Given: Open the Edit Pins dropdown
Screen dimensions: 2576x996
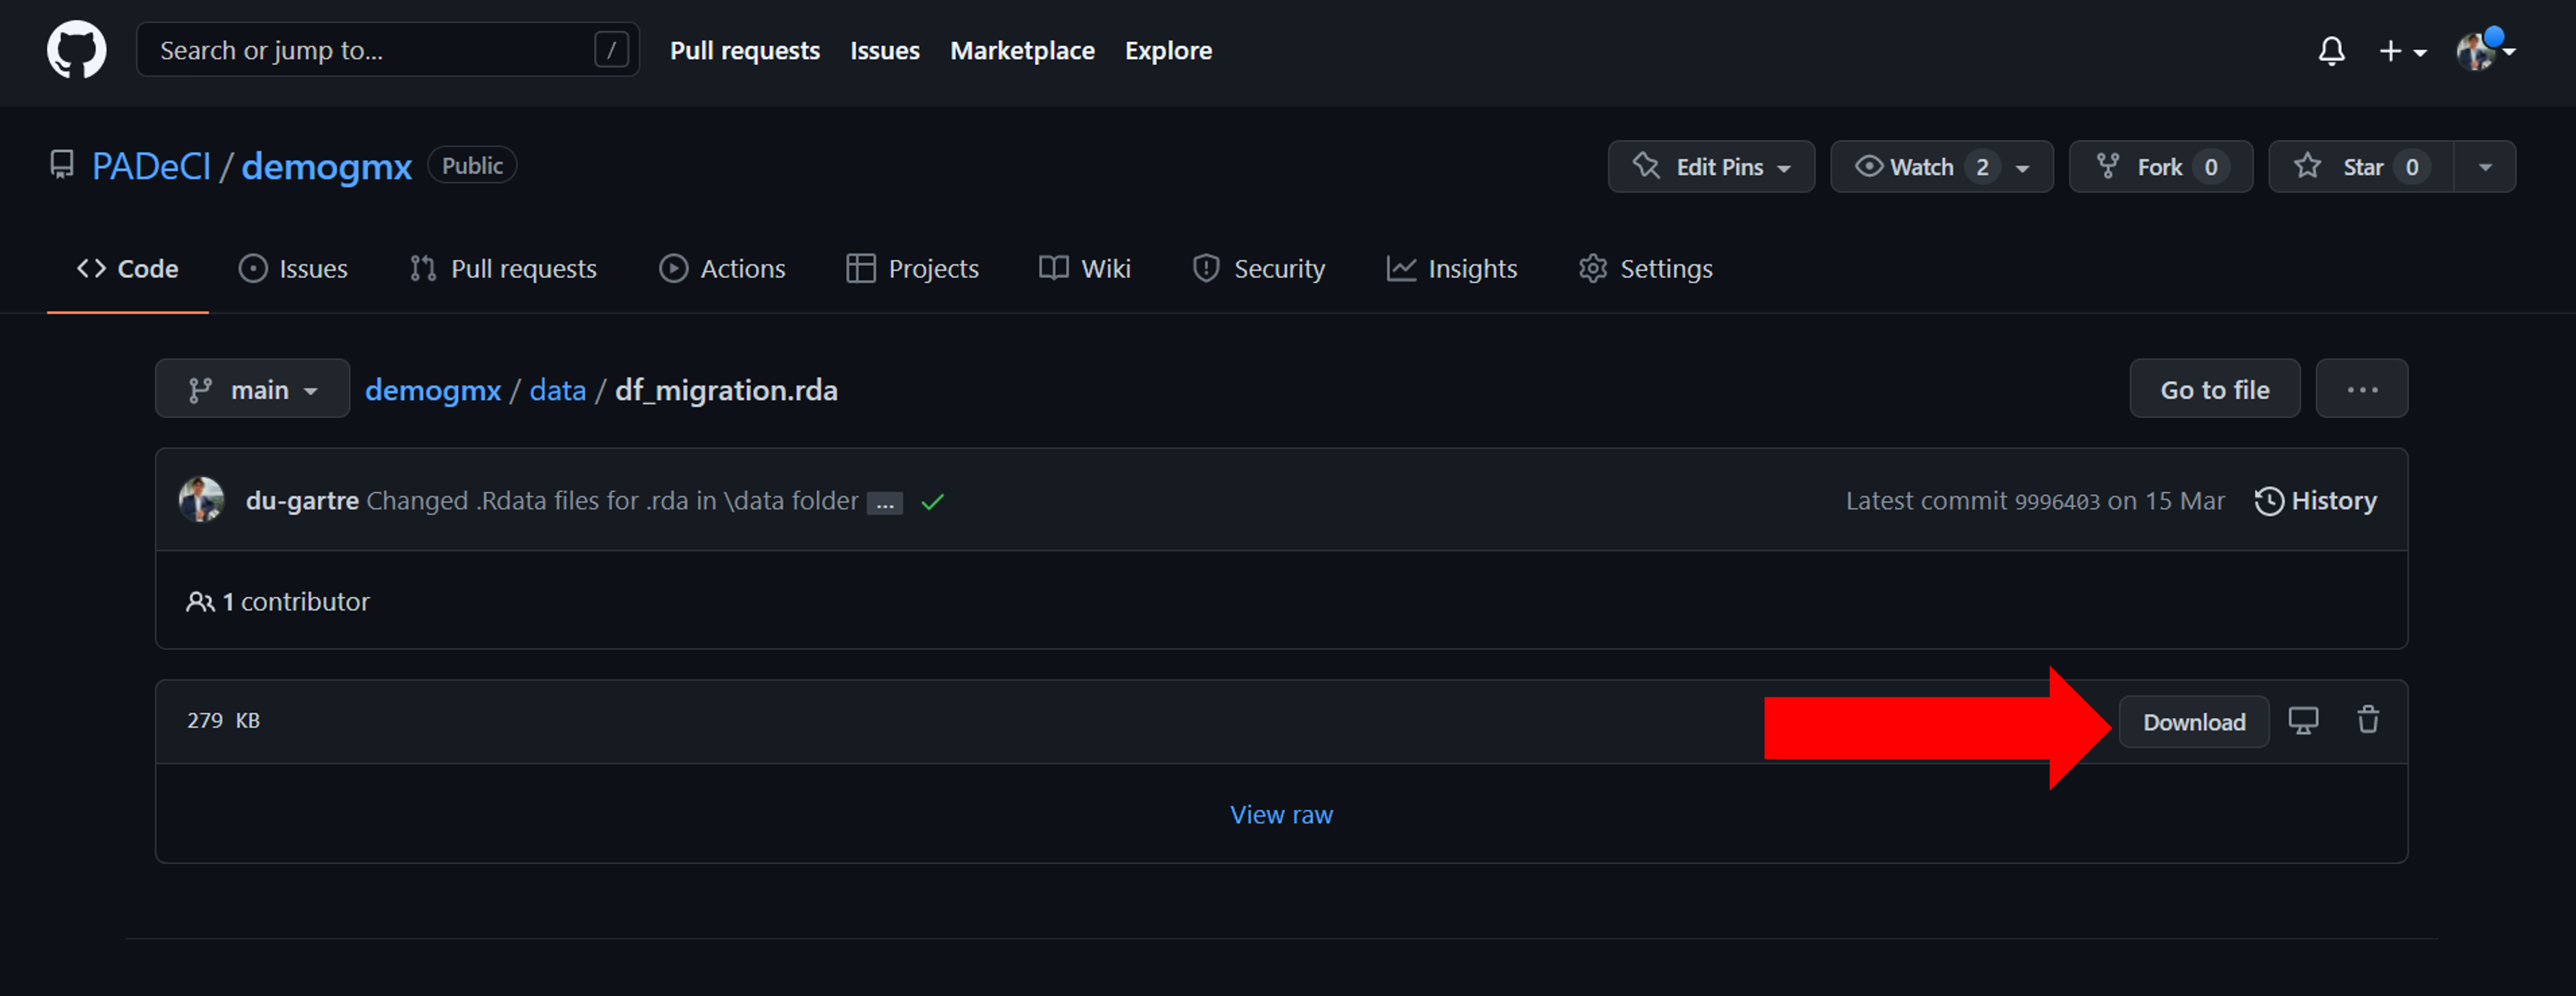Looking at the screenshot, I should pos(1710,167).
